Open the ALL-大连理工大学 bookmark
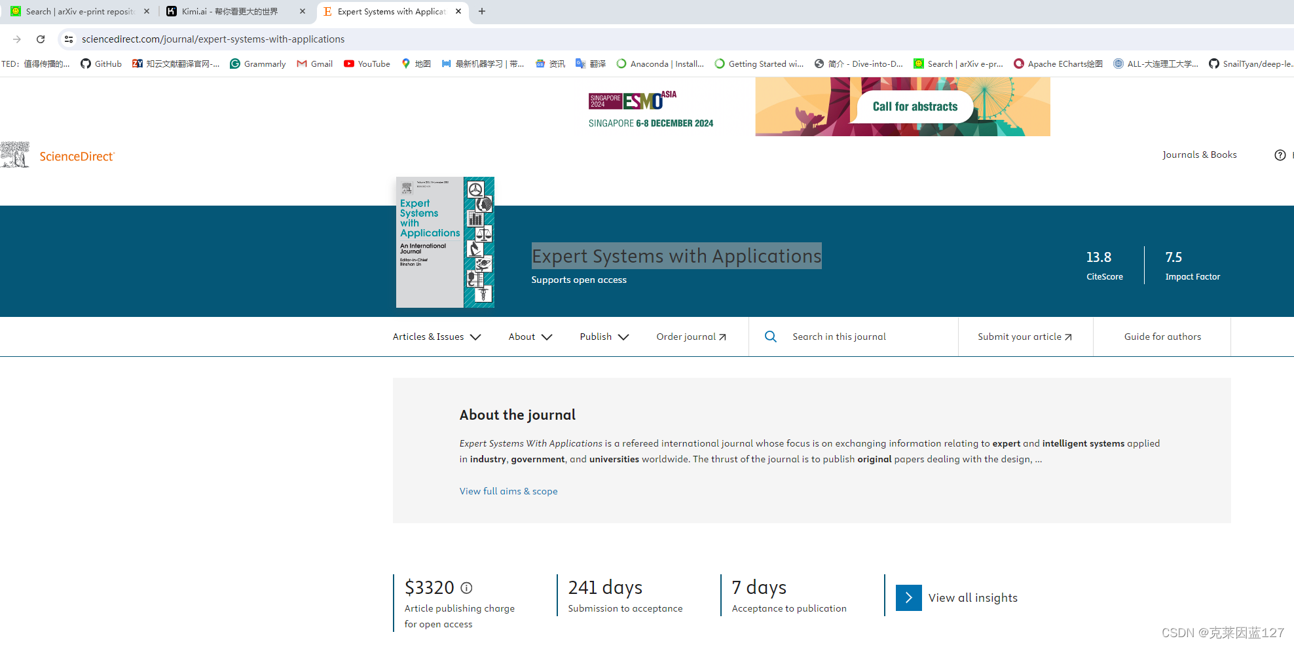This screenshot has width=1294, height=645. click(x=1156, y=64)
